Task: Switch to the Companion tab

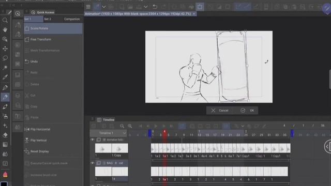Action: [x=72, y=19]
